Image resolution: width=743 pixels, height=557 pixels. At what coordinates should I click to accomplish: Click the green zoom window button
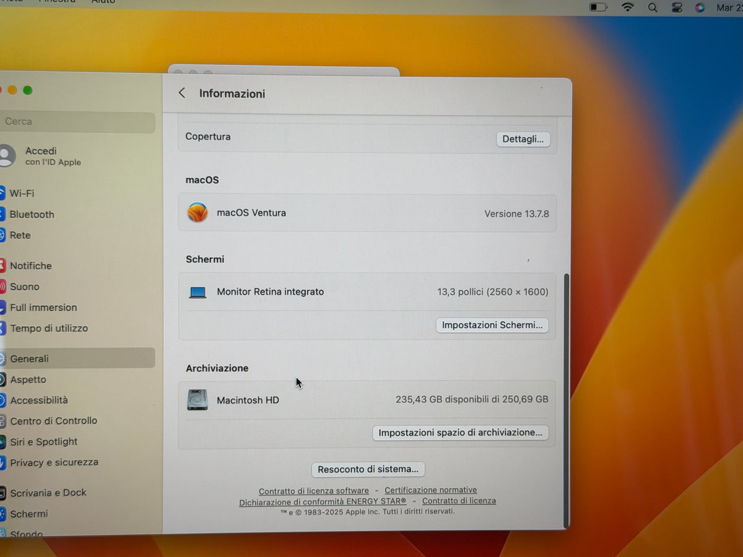click(28, 90)
